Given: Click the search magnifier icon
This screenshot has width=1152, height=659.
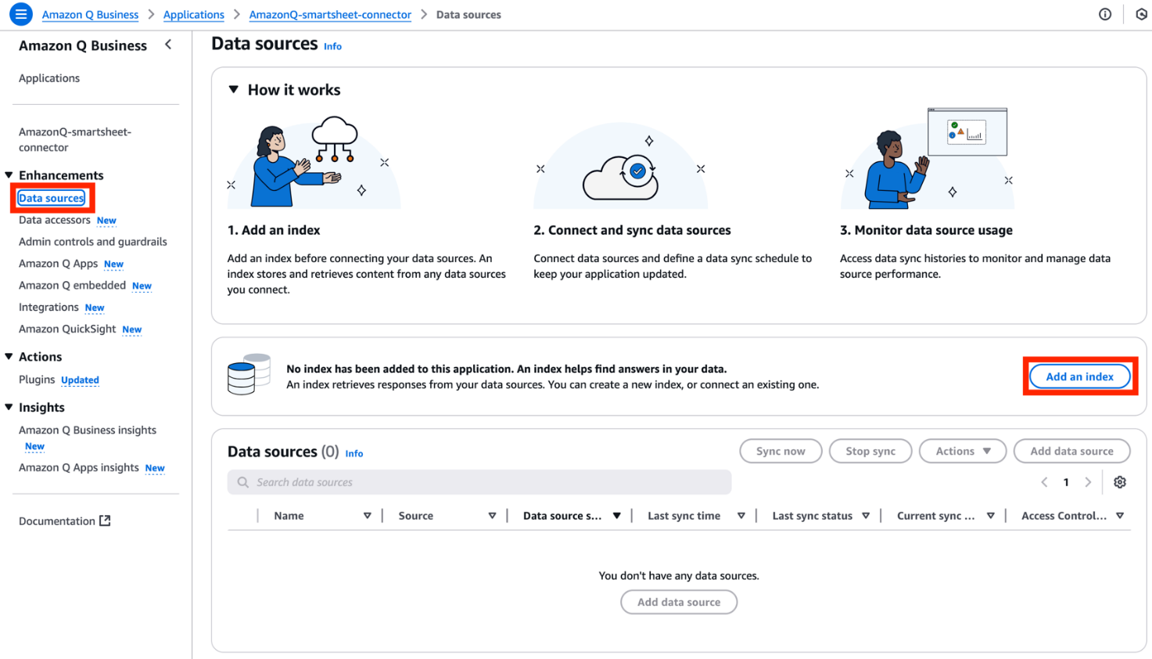Looking at the screenshot, I should point(243,482).
